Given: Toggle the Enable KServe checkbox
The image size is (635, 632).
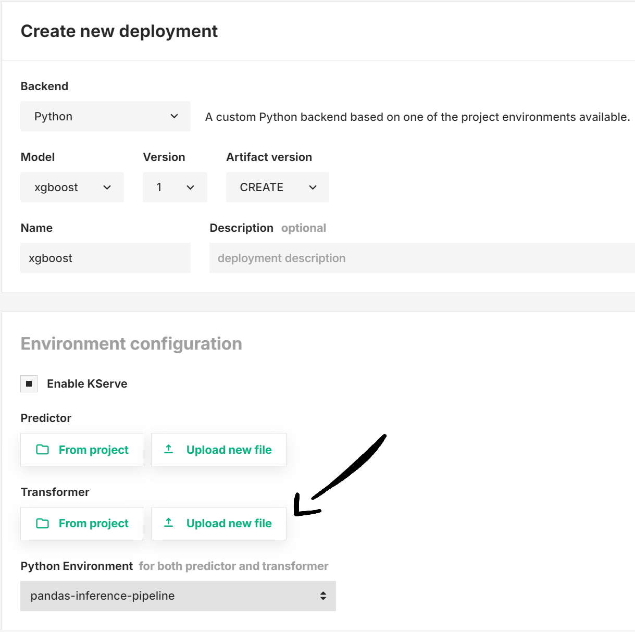Looking at the screenshot, I should tap(29, 383).
